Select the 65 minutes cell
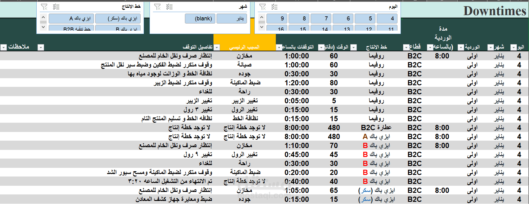 click(x=334, y=190)
